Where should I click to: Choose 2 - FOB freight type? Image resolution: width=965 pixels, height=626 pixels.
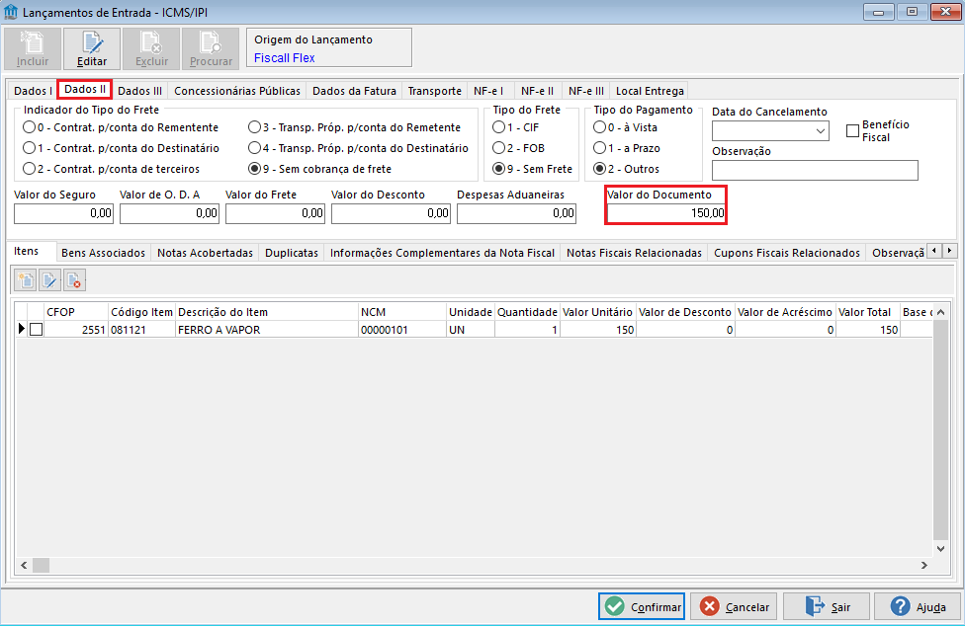[x=519, y=148]
